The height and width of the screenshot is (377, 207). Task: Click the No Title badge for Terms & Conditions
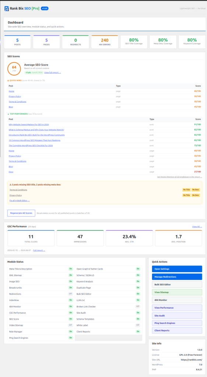[186, 190]
